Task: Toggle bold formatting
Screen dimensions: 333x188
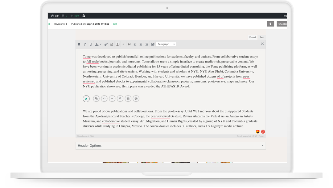Action: tap(79, 44)
